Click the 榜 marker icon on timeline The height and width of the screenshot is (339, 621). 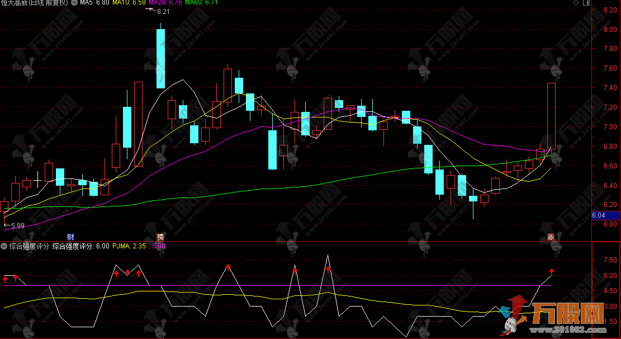pos(161,237)
